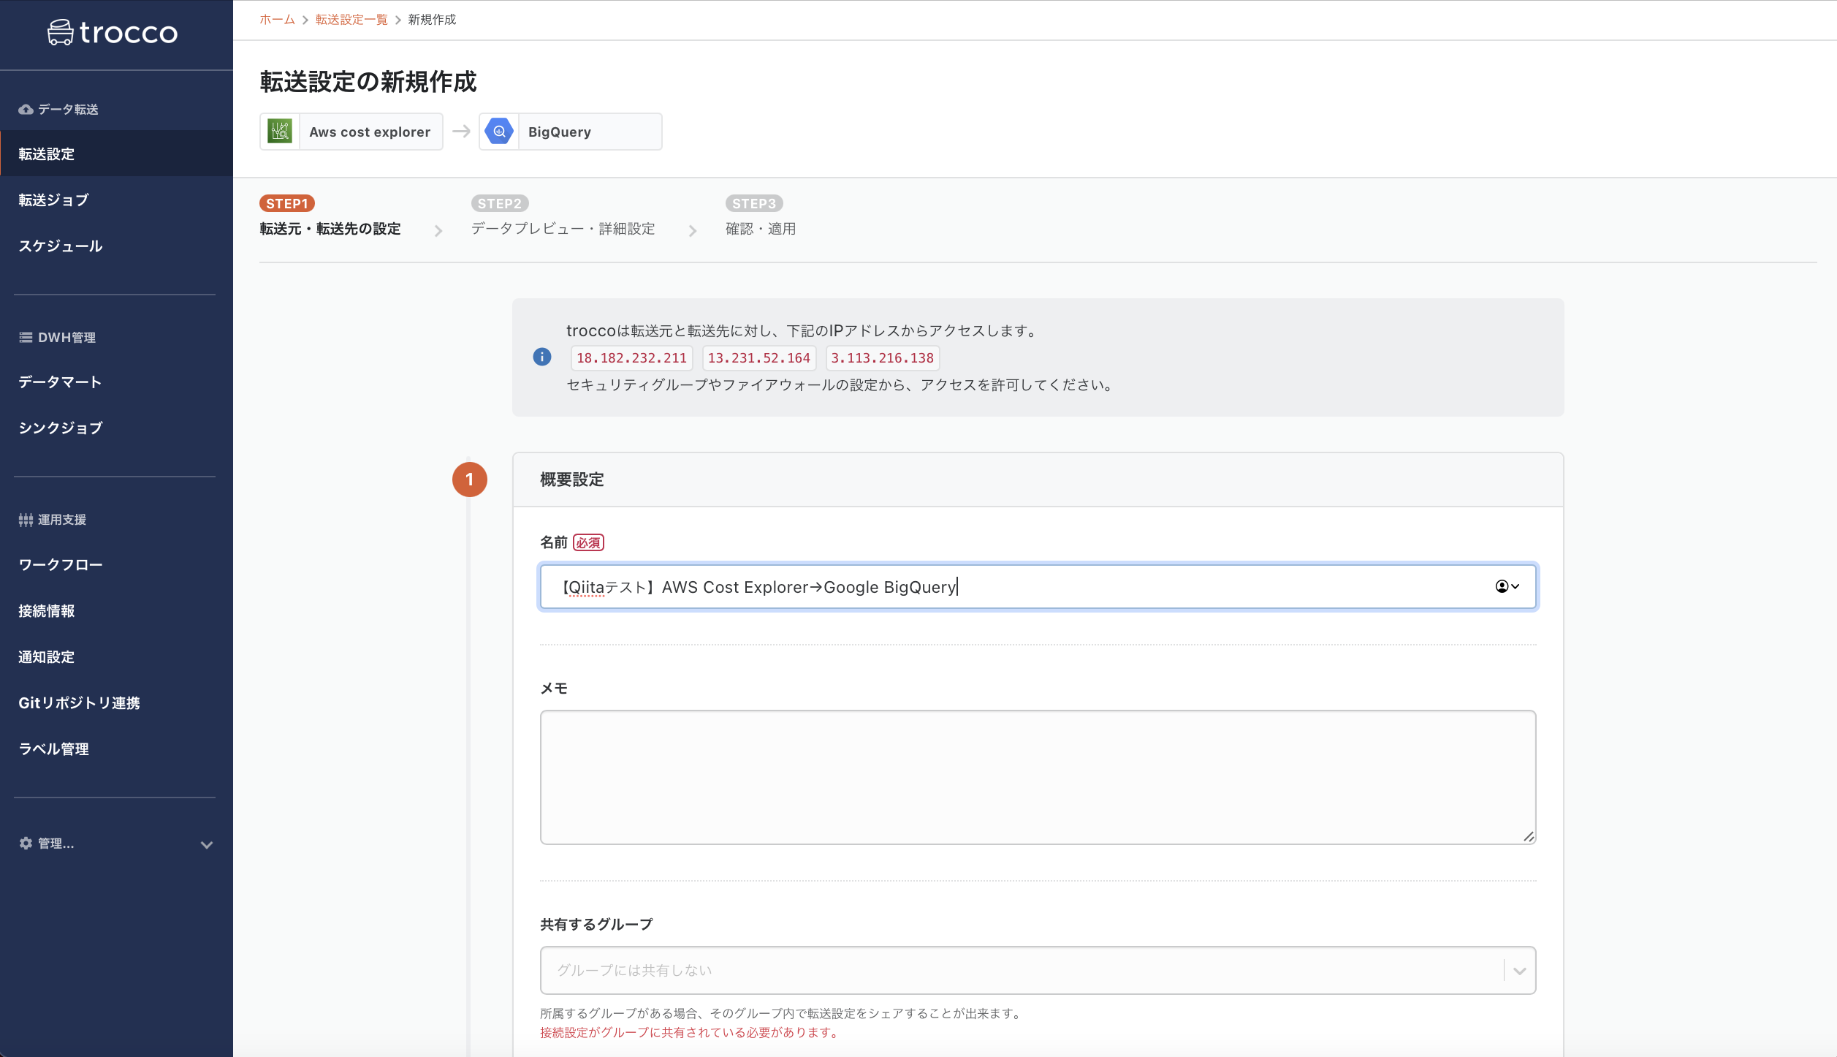This screenshot has height=1057, width=1837.
Task: Open 転送ジョブ in the sidebar
Action: pos(53,200)
